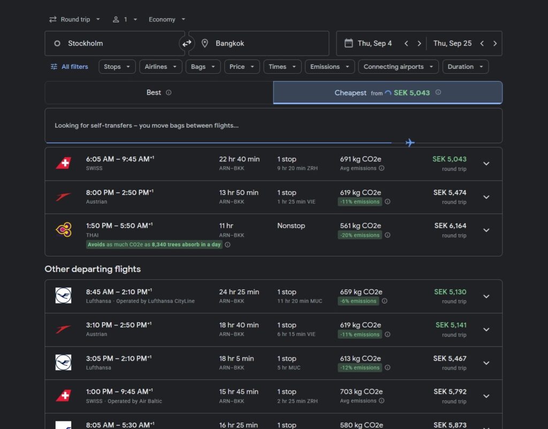Screen dimensions: 548x429
Task: Expand the Lufthansa SEK 5,467 flight details
Action: [486, 363]
